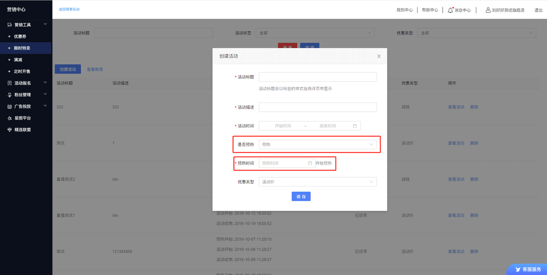Click the calendar icon in 预热时间 field
Screen dimensions: 547x275
coord(310,163)
